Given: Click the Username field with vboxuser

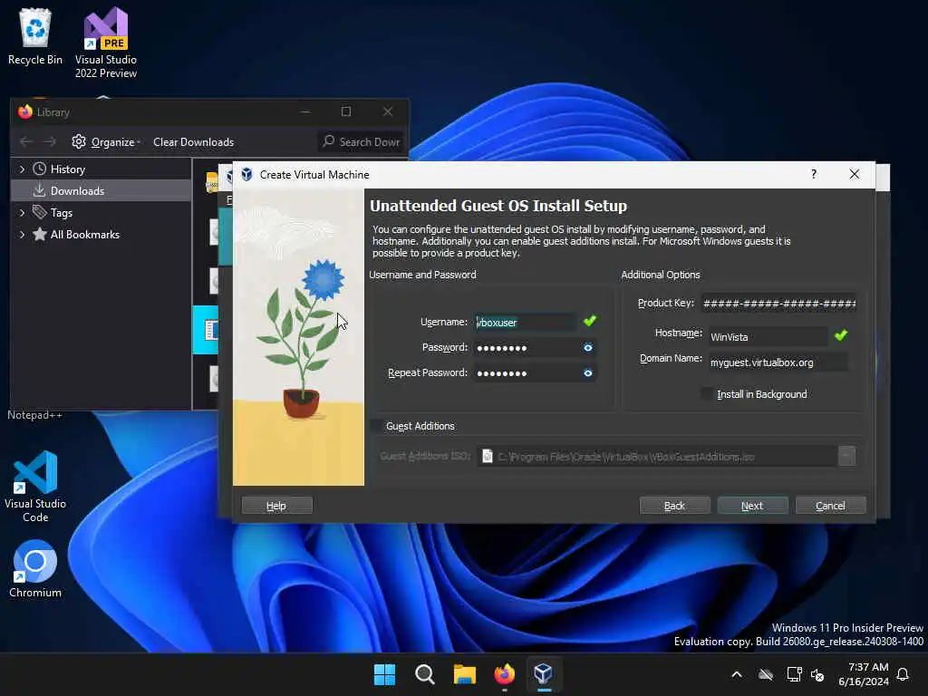Looking at the screenshot, I should [x=525, y=322].
